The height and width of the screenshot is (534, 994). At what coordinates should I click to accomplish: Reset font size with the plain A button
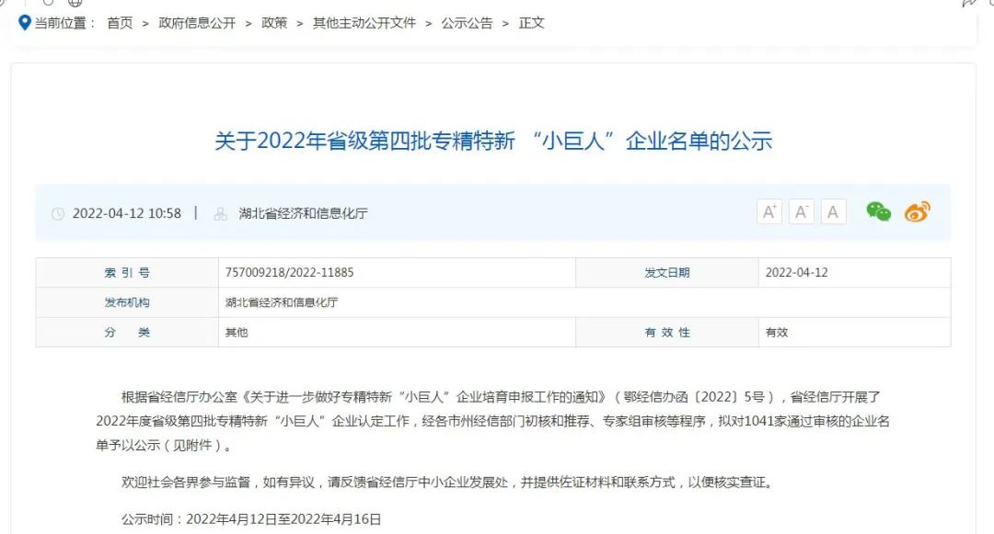833,212
